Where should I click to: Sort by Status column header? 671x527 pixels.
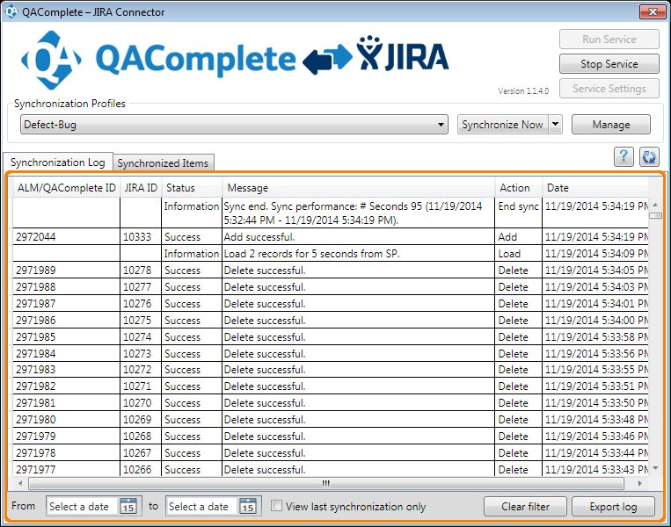[192, 188]
